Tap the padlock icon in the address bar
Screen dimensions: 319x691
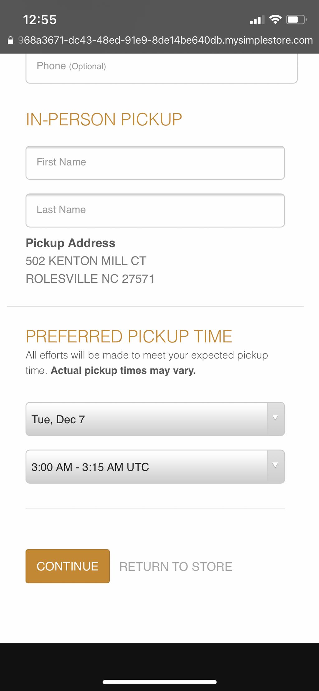point(11,41)
